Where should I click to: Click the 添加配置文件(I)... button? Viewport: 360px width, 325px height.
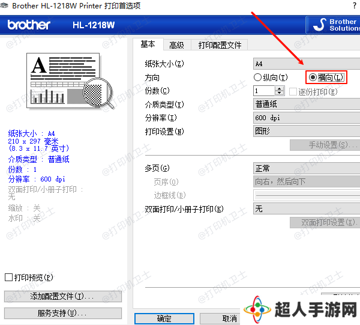(63, 296)
